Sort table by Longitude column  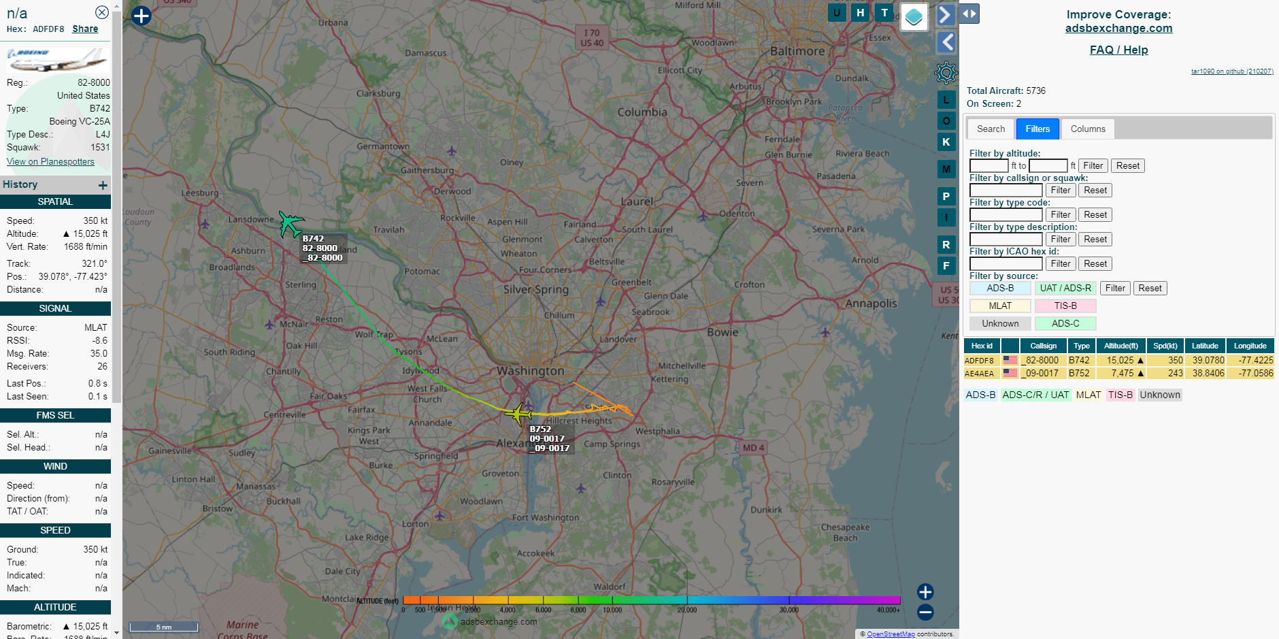1250,346
